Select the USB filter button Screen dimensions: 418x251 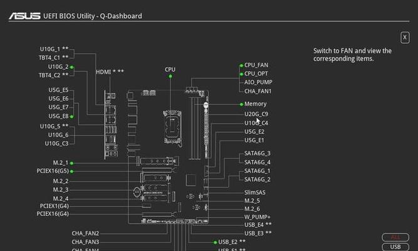(x=395, y=247)
